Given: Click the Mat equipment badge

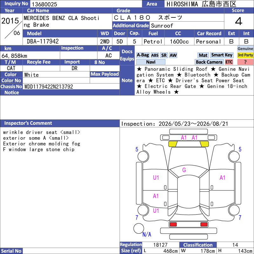Looking at the screenshot, I should pyautogui.click(x=203, y=55).
